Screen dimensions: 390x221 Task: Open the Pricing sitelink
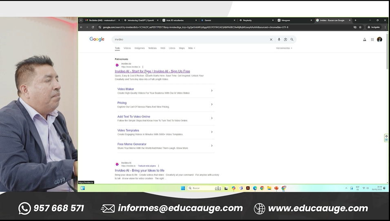[x=122, y=103]
